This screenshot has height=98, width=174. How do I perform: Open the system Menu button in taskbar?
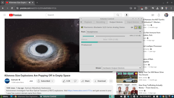pos(4,96)
